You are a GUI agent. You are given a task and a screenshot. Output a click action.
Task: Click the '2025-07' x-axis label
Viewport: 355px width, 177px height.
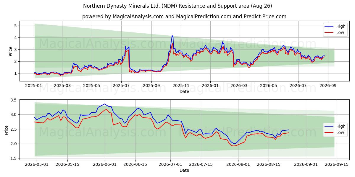[x=121, y=86]
